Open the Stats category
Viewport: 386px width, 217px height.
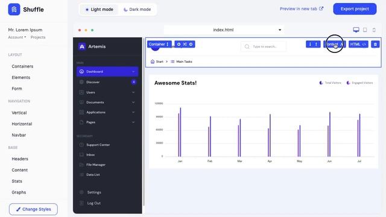[x=17, y=181]
